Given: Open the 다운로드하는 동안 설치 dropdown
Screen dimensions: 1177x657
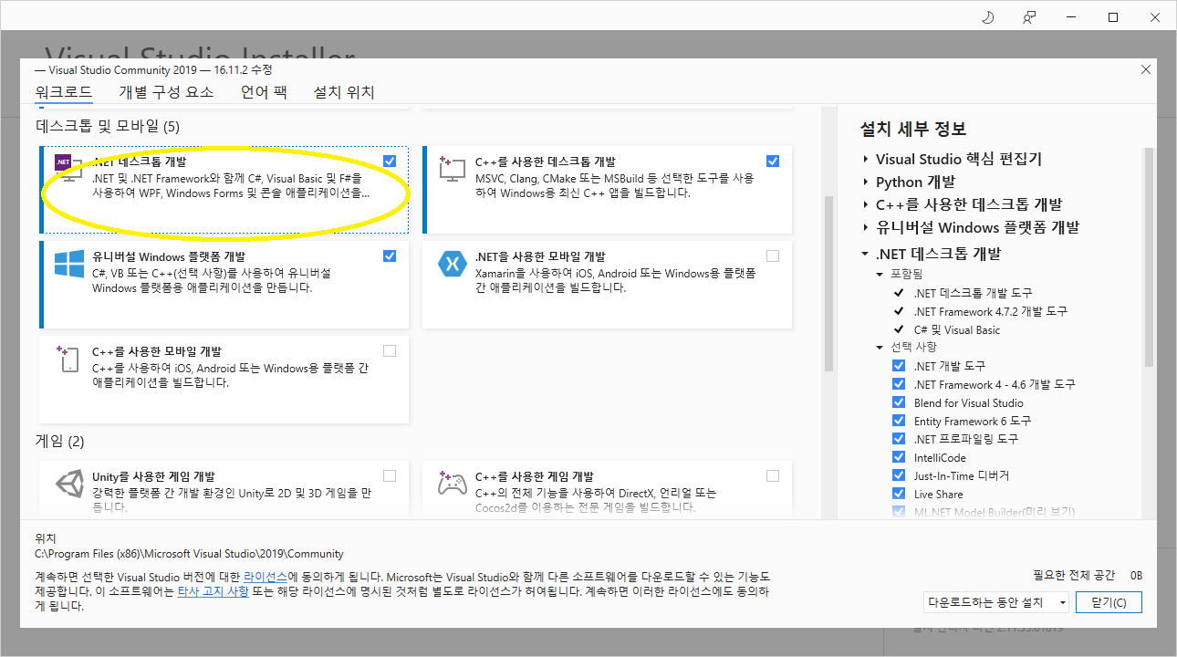Looking at the screenshot, I should [x=996, y=602].
